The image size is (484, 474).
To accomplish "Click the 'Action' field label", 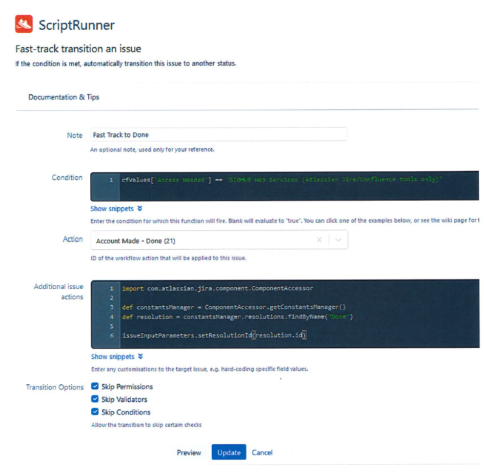I will click(73, 240).
